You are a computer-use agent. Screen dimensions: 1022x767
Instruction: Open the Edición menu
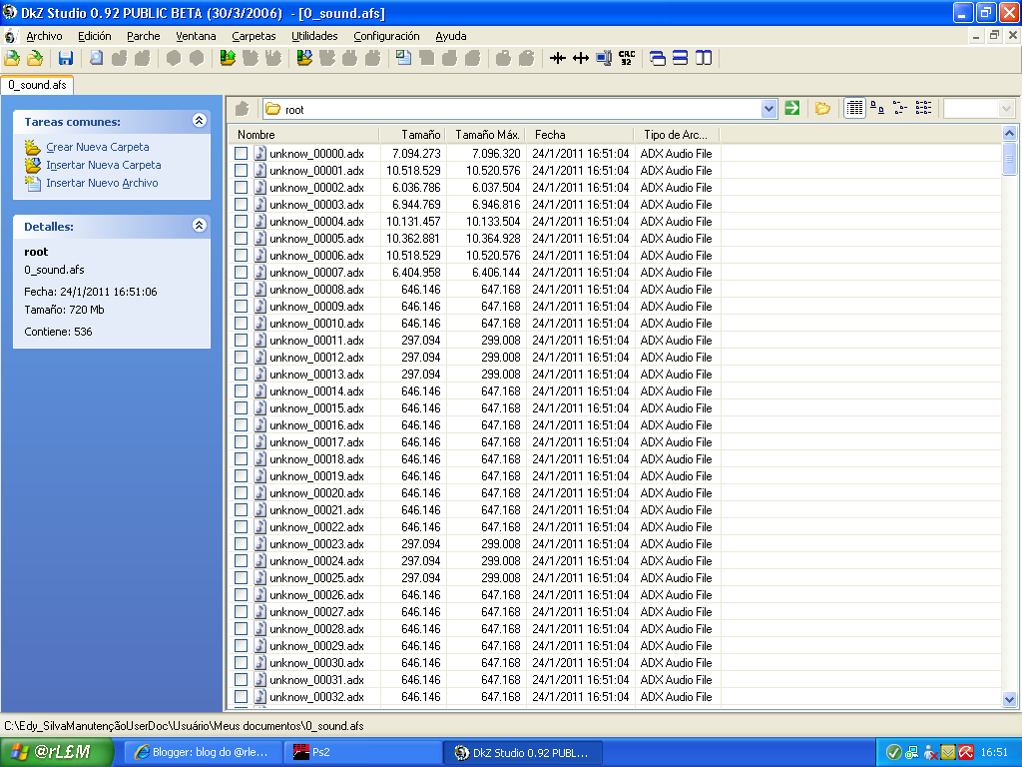(x=95, y=36)
